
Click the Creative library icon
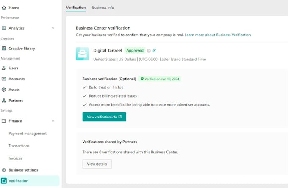(x=4, y=49)
